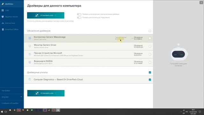This screenshot has height=115, width=204.
Task: Open the Windows Start menu
Action: coord(2,111)
